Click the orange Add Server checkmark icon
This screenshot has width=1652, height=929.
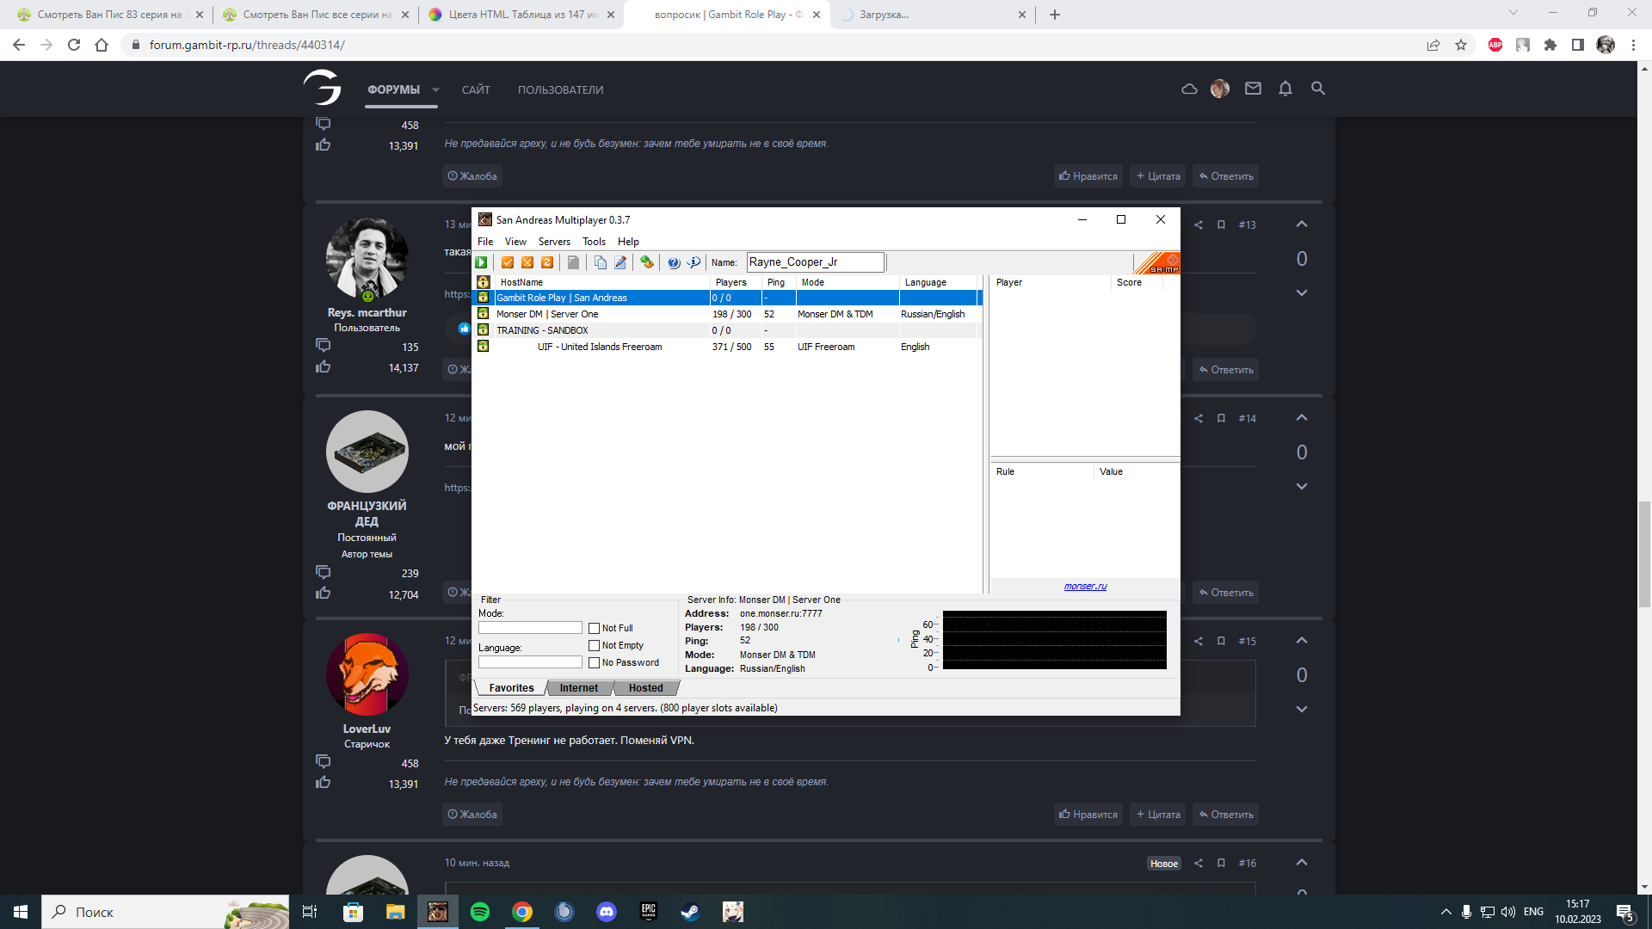pos(508,262)
